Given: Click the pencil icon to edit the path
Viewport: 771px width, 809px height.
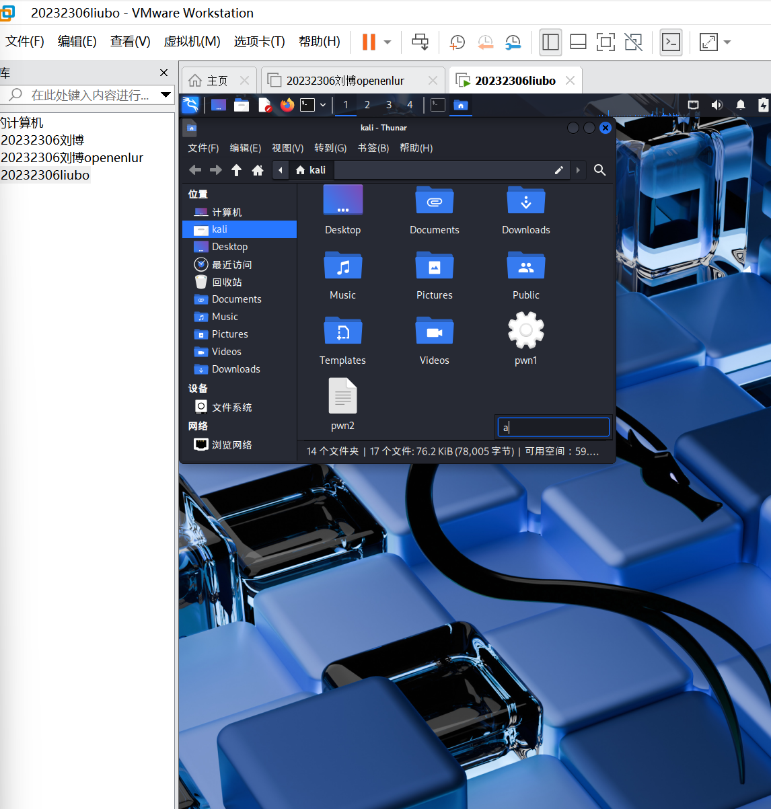Looking at the screenshot, I should pos(558,170).
